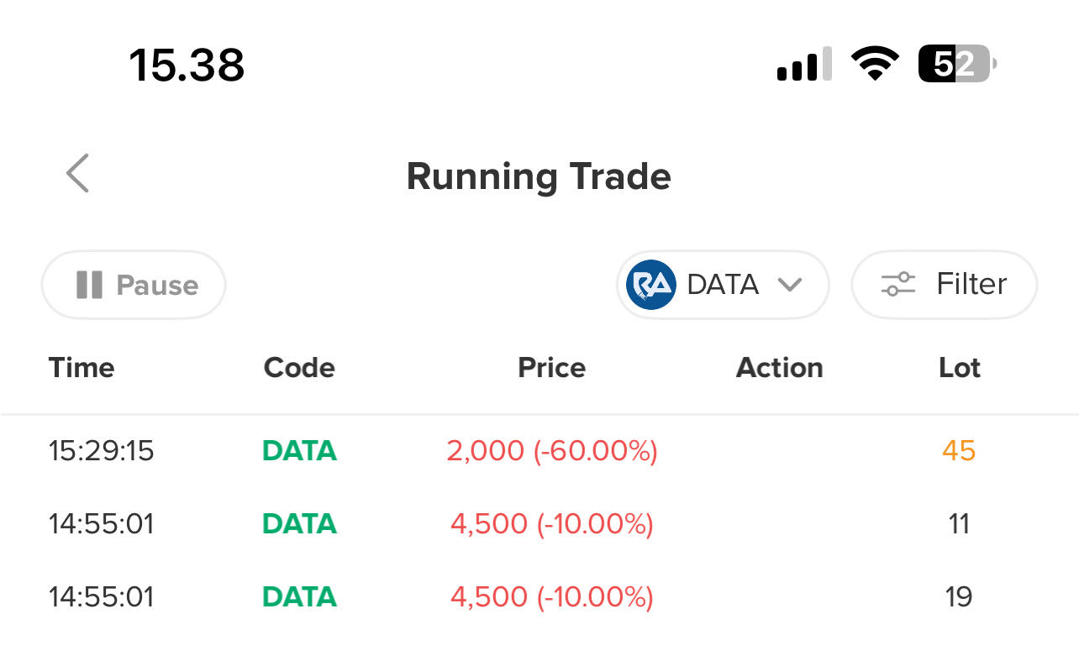Tap the back arrow icon
Screen dimensions: 1079x656
click(77, 174)
